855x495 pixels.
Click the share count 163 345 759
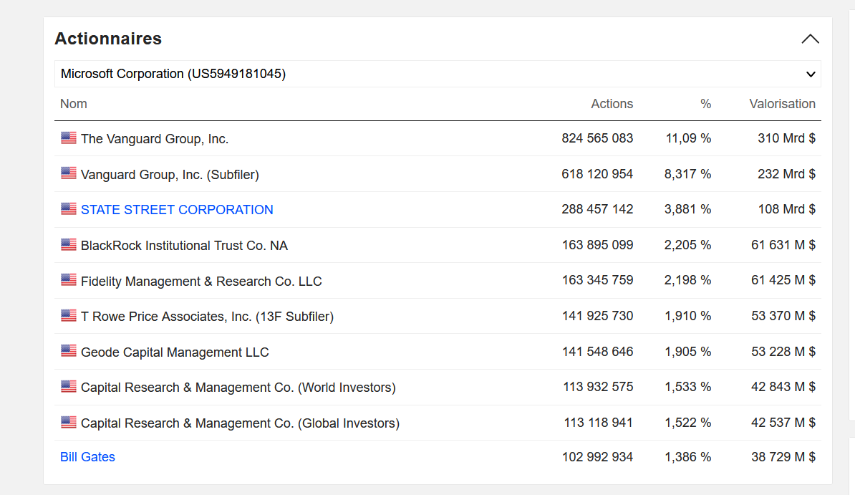598,280
